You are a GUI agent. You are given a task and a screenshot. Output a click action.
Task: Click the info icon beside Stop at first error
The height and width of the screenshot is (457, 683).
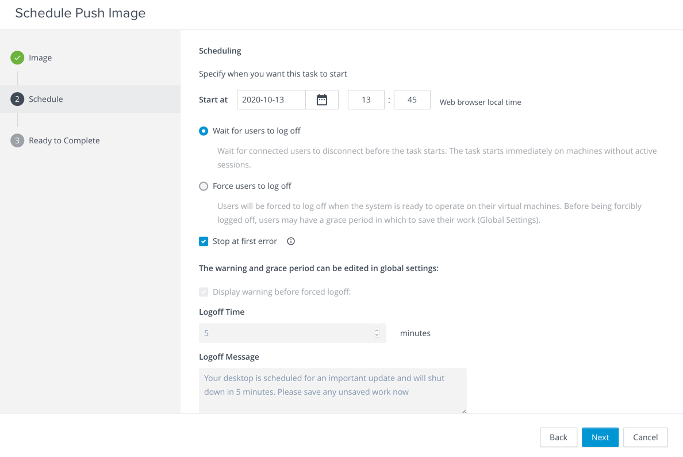point(291,241)
